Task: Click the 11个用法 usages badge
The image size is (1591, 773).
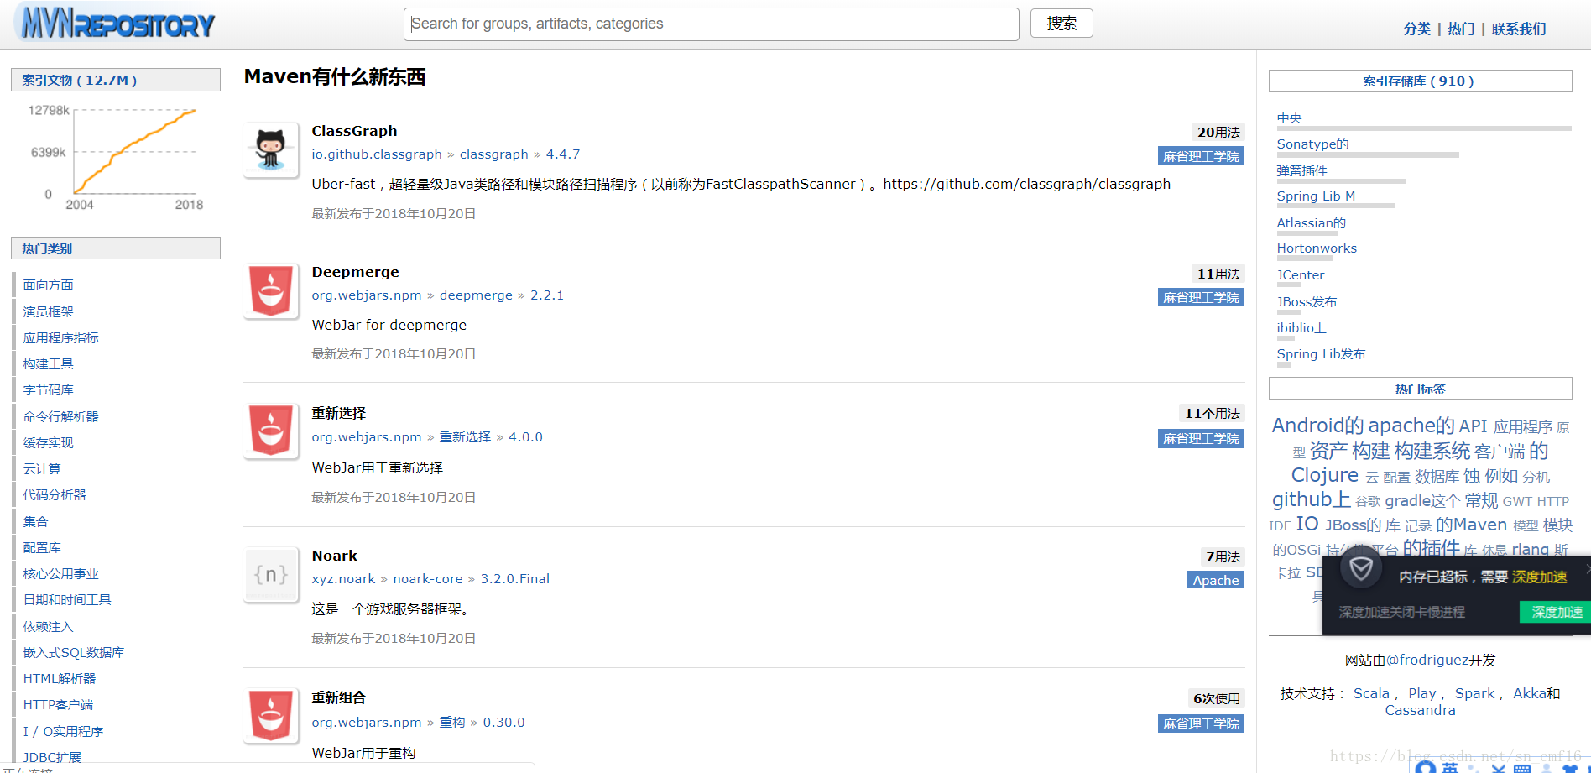Action: click(1212, 413)
